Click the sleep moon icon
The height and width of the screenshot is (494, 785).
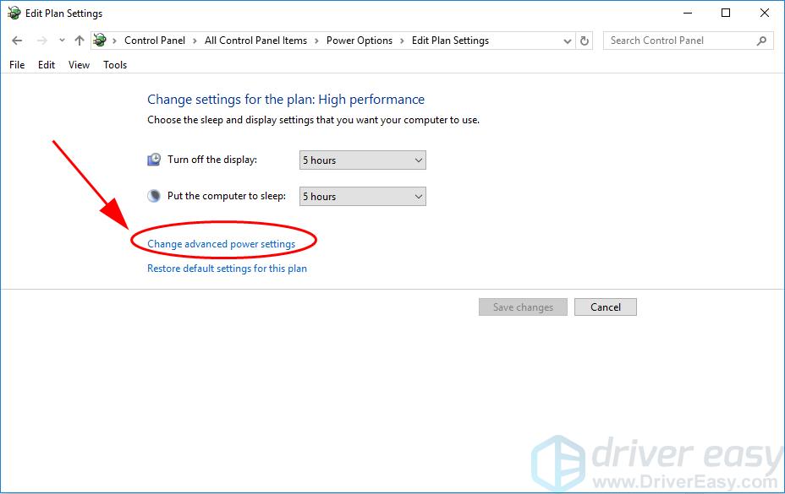(154, 196)
